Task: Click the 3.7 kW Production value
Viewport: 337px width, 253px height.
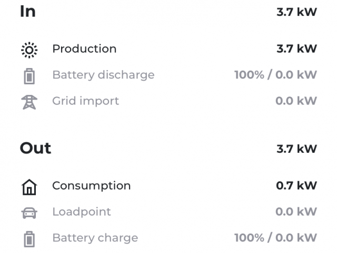Action: (x=296, y=49)
